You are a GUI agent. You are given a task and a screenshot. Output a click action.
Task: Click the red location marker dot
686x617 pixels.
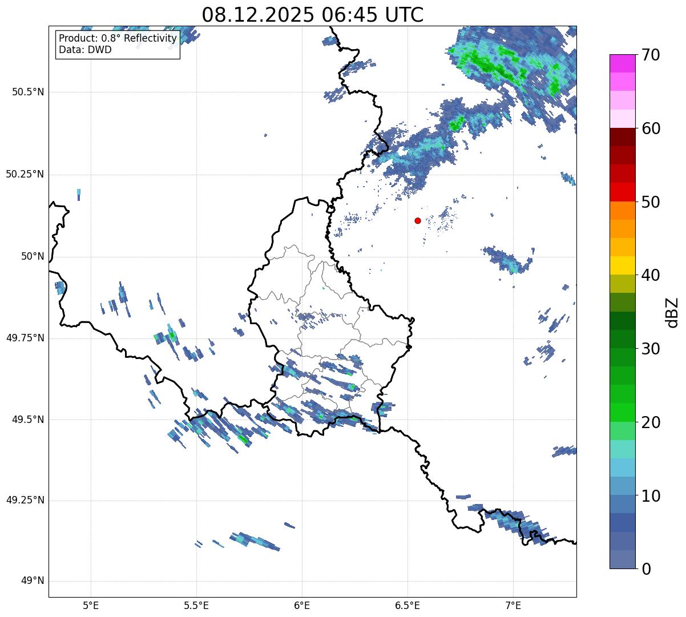(x=418, y=220)
